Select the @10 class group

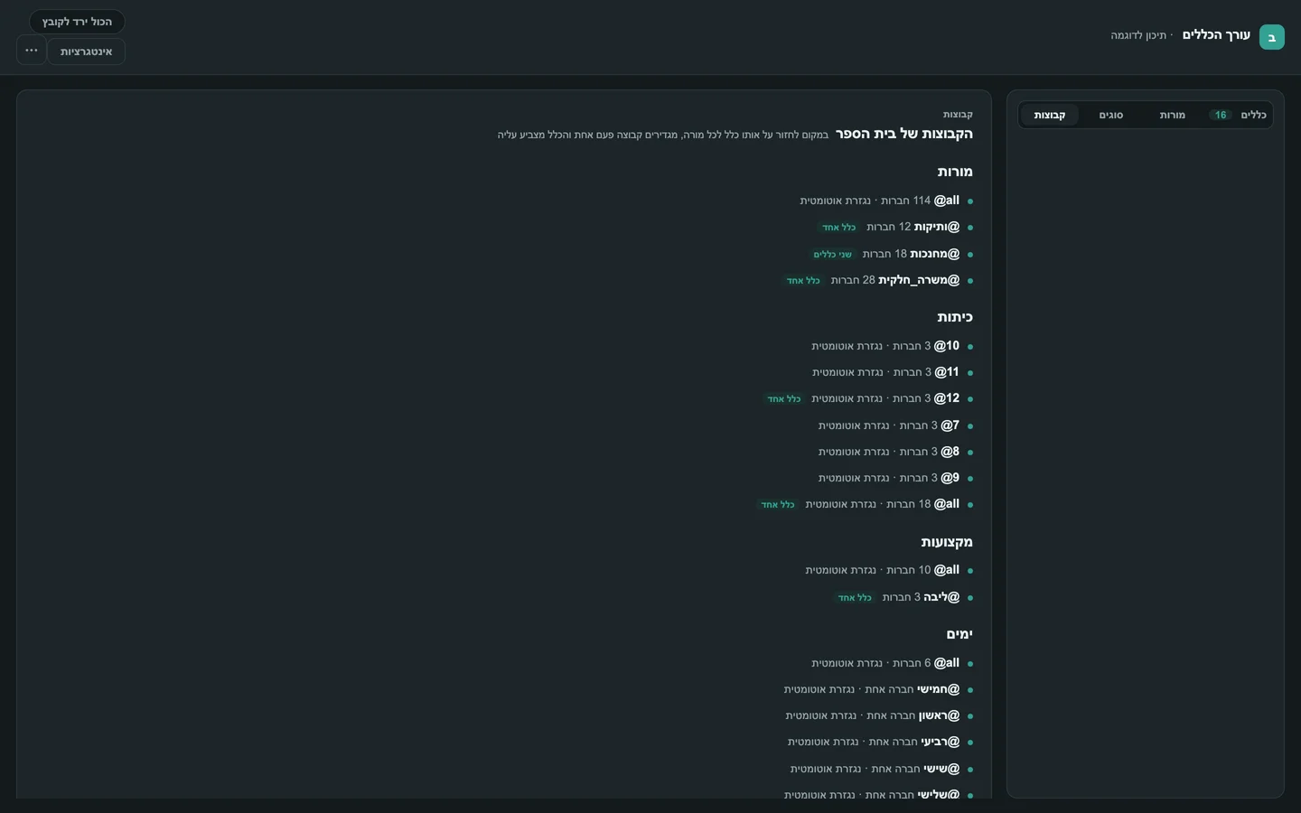(x=947, y=346)
